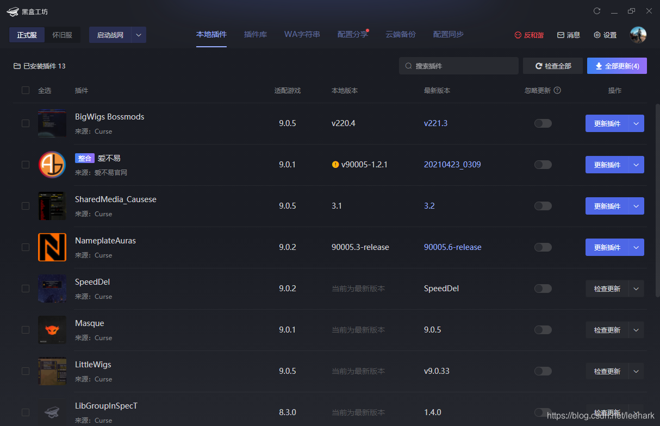Screen dimensions: 660x426
Task: Click the NameplateAuras logo icon
Action: click(x=52, y=247)
